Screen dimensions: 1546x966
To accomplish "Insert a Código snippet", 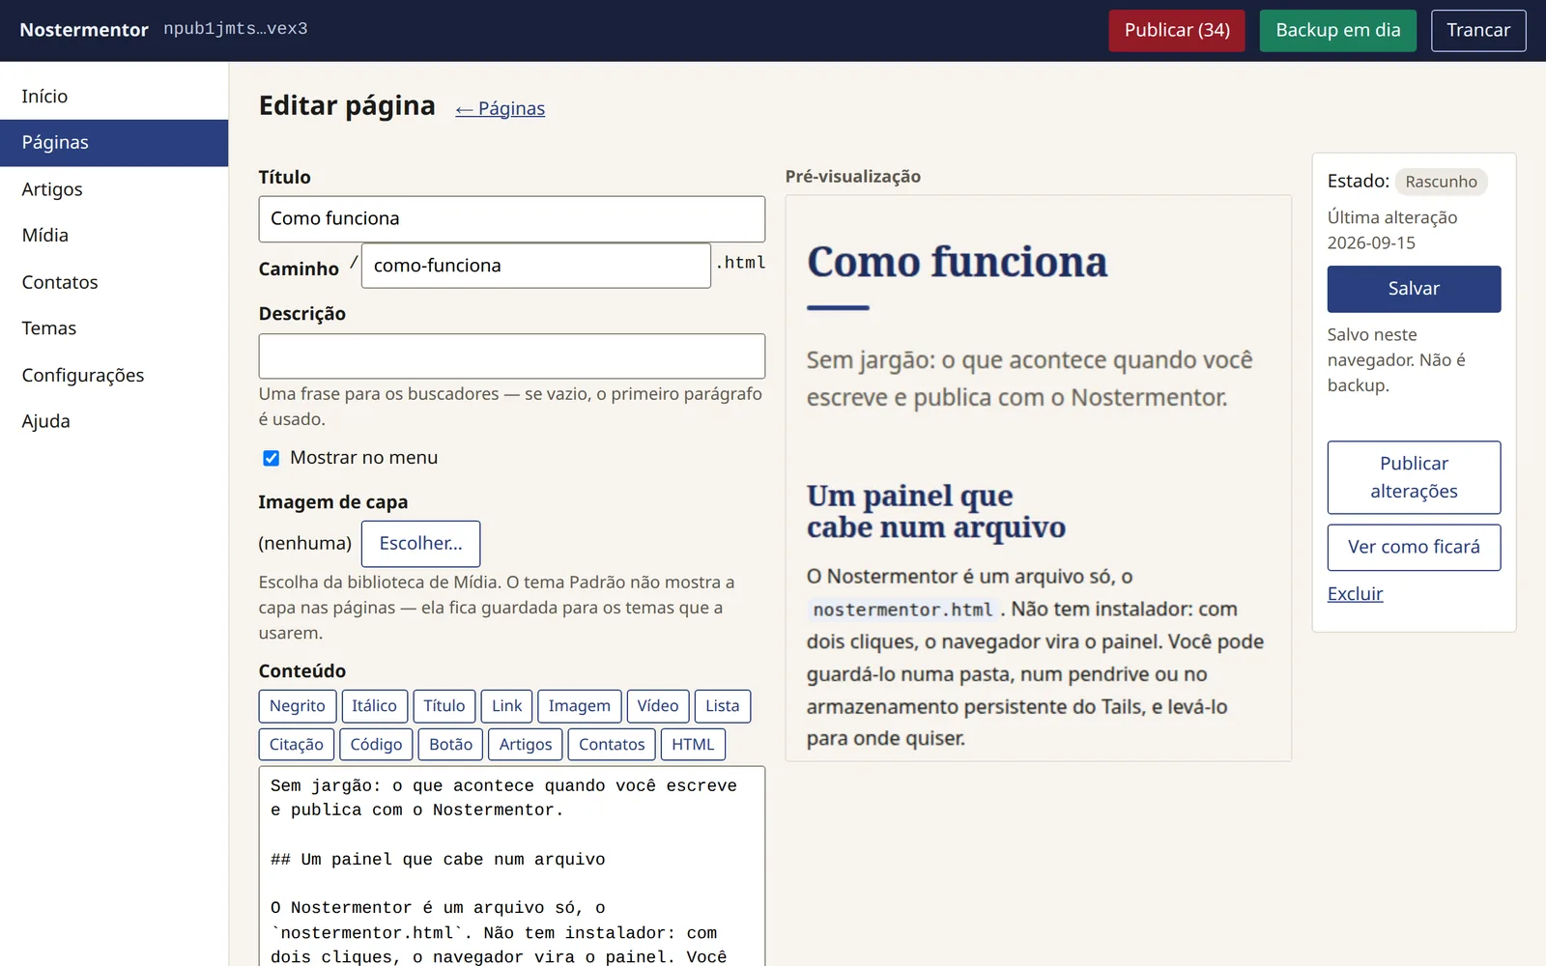I will pos(376,745).
